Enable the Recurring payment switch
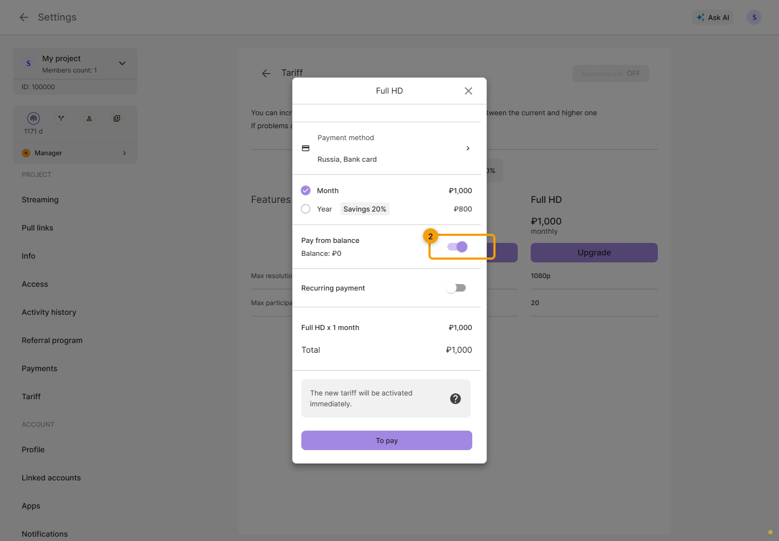The width and height of the screenshot is (779, 541). point(456,288)
